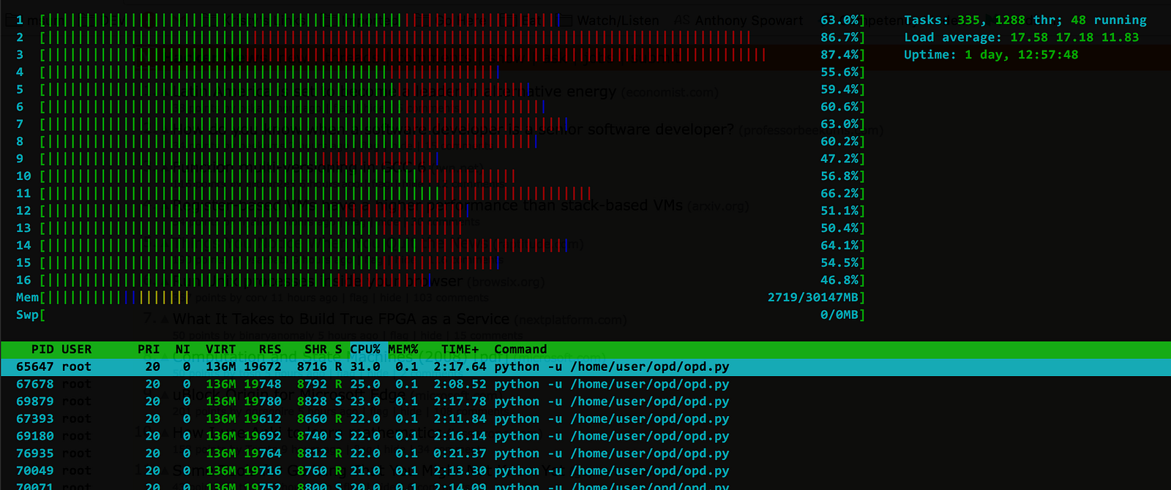
Task: Sort by the PRI column header
Action: pos(149,350)
